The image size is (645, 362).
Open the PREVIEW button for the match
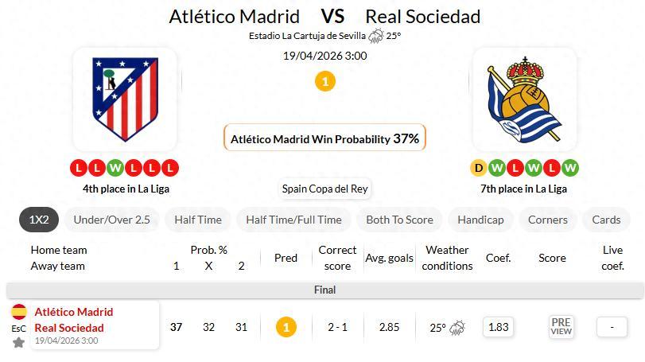[561, 327]
